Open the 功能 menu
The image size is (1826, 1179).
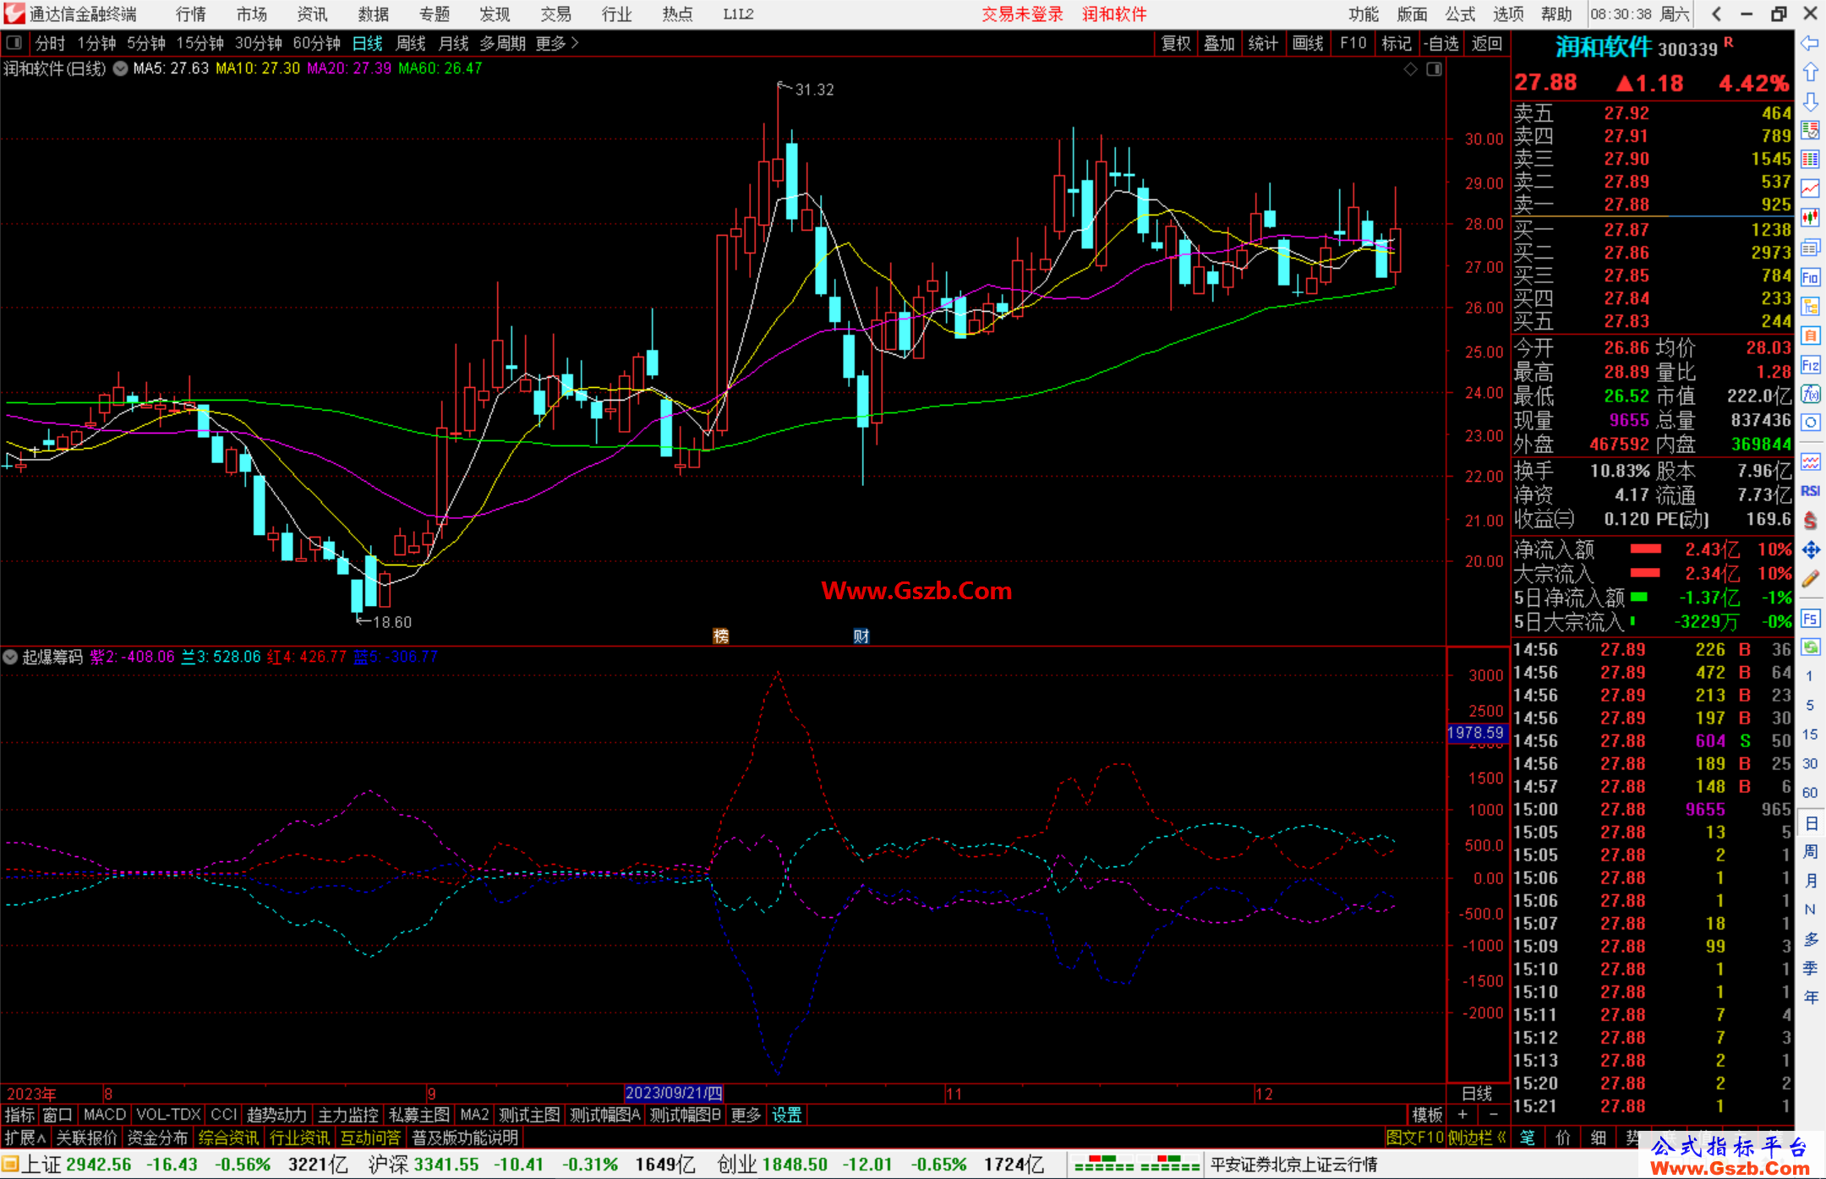tap(1364, 14)
